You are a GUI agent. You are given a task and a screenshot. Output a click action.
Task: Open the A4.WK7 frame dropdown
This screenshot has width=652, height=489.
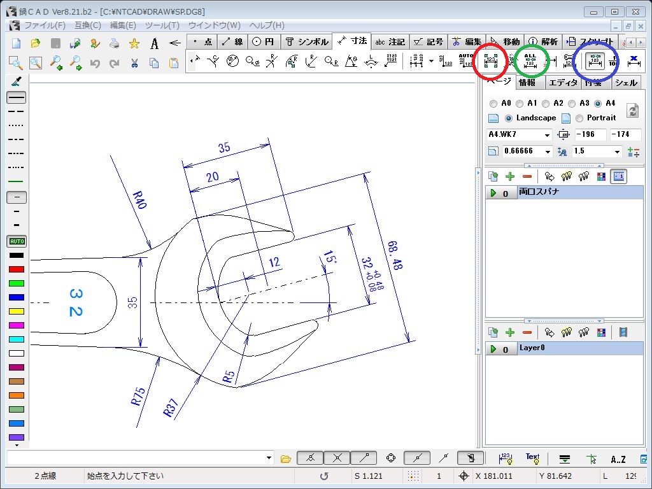tap(547, 135)
